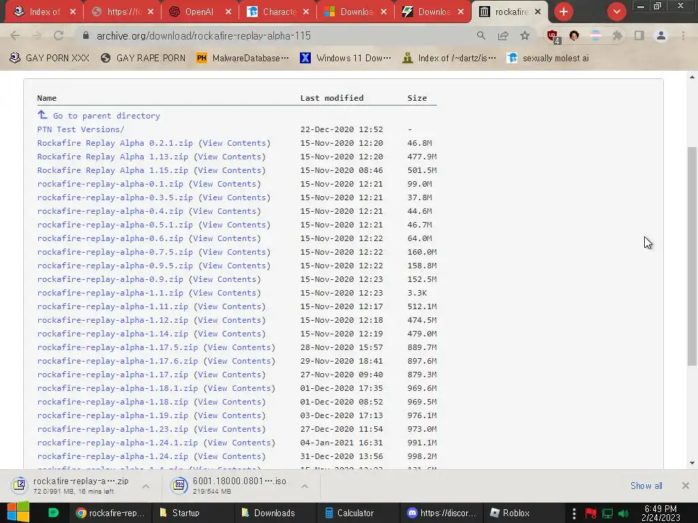Click the browser forward arrow

pyautogui.click(x=37, y=35)
